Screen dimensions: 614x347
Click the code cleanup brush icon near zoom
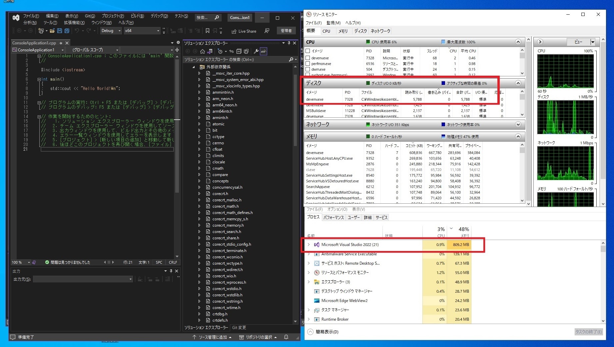tap(34, 262)
